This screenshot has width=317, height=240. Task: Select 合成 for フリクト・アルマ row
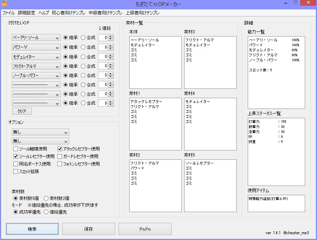pyautogui.click(x=88, y=66)
